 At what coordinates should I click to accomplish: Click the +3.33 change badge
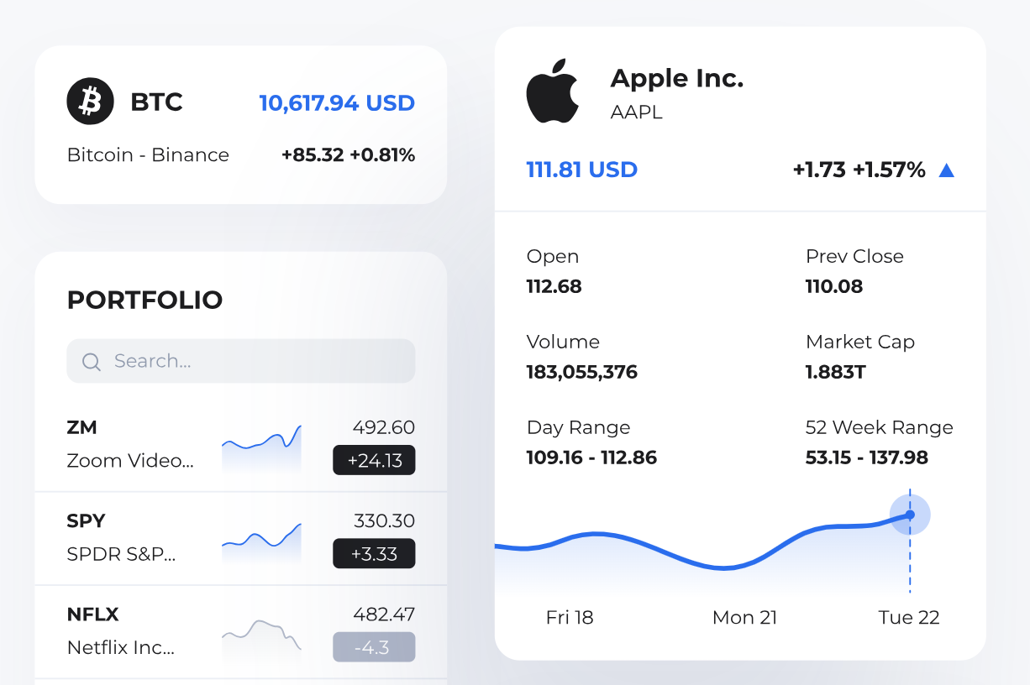tap(374, 554)
